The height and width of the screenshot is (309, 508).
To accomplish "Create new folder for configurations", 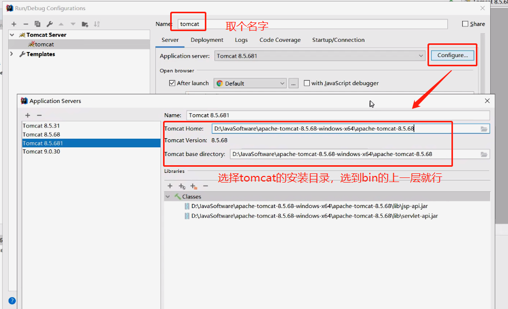I will pyautogui.click(x=85, y=24).
